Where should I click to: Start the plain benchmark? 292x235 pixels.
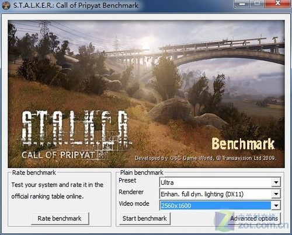(145, 219)
